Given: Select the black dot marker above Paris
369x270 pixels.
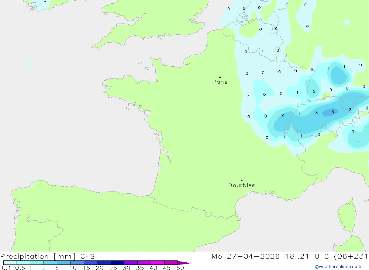Looking at the screenshot, I should (220, 77).
